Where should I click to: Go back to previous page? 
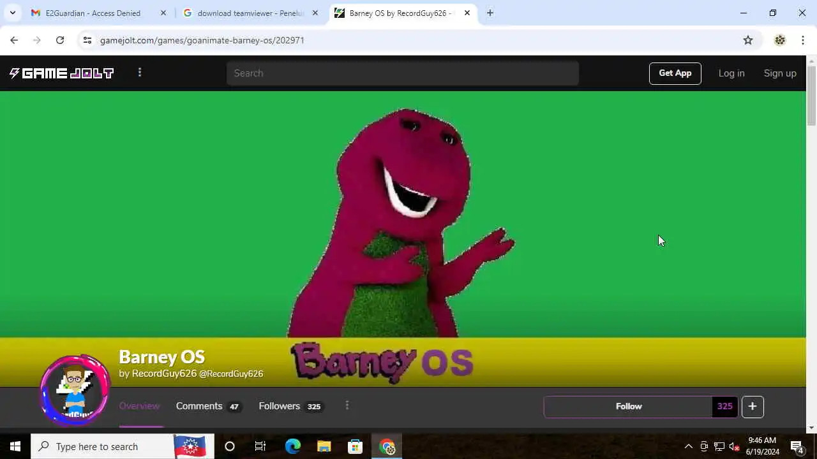click(x=14, y=40)
